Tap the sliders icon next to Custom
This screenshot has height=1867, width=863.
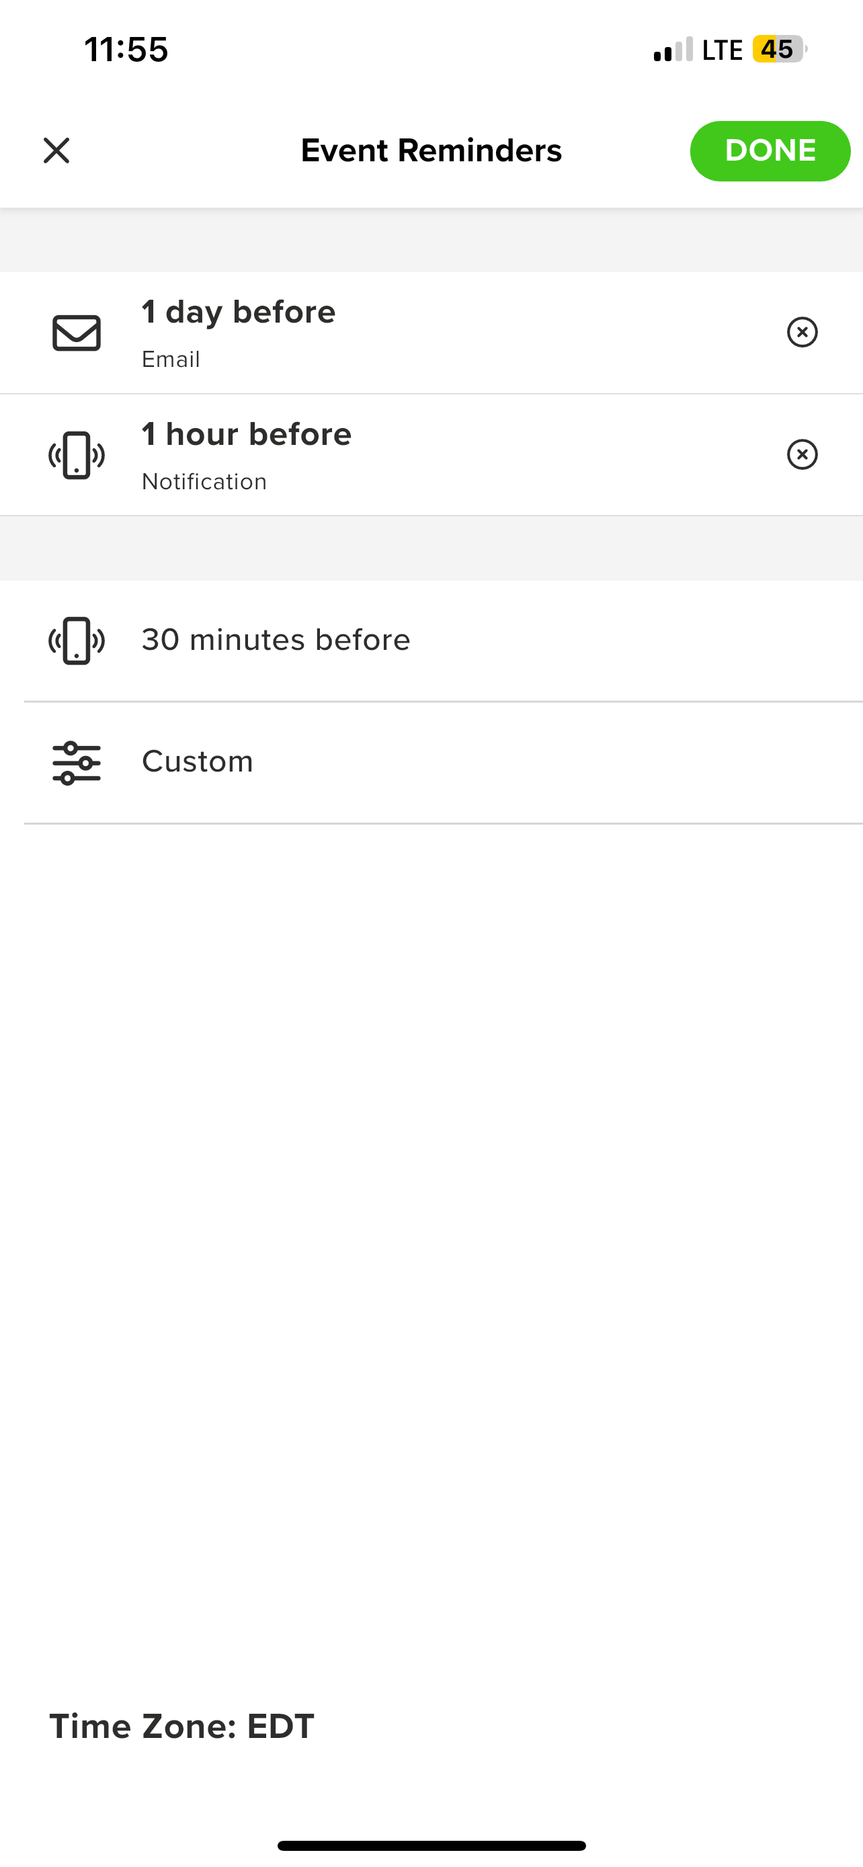77,762
